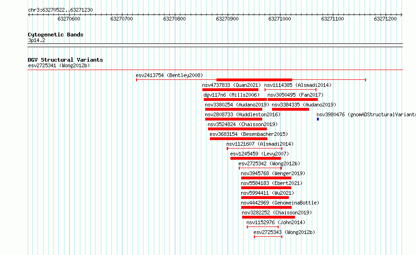Click the red bar under nsv4737833
416x255 pixels.
(x=230, y=90)
